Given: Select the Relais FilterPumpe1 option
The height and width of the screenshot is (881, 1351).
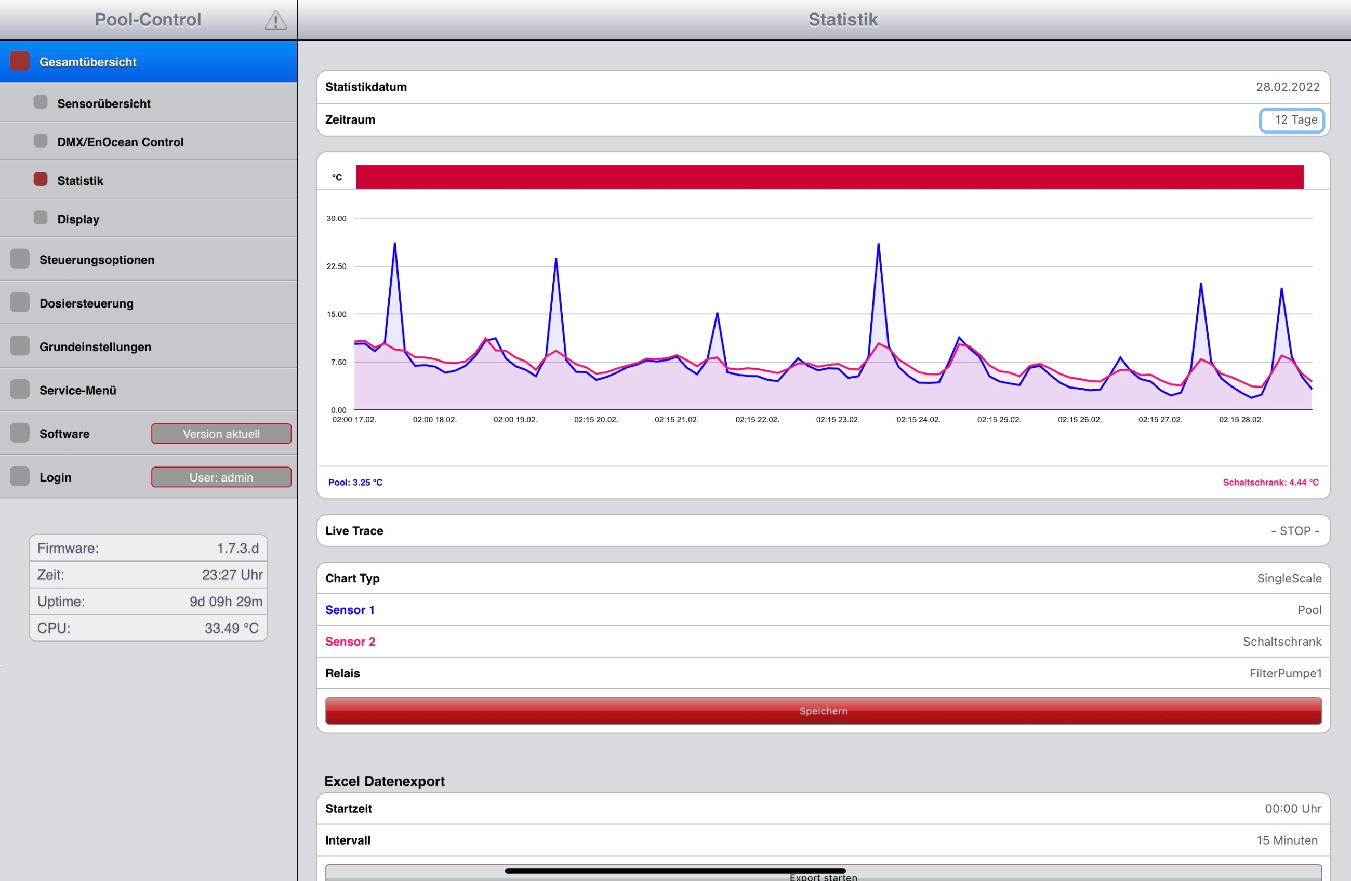Looking at the screenshot, I should click(x=823, y=673).
